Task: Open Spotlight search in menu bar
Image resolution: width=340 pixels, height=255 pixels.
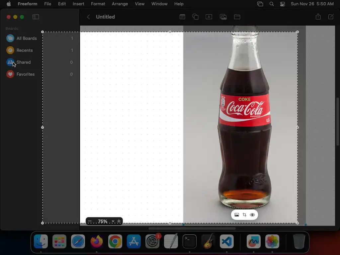Action: [272, 4]
